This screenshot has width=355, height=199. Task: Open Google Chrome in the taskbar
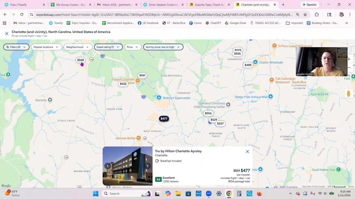229,193
